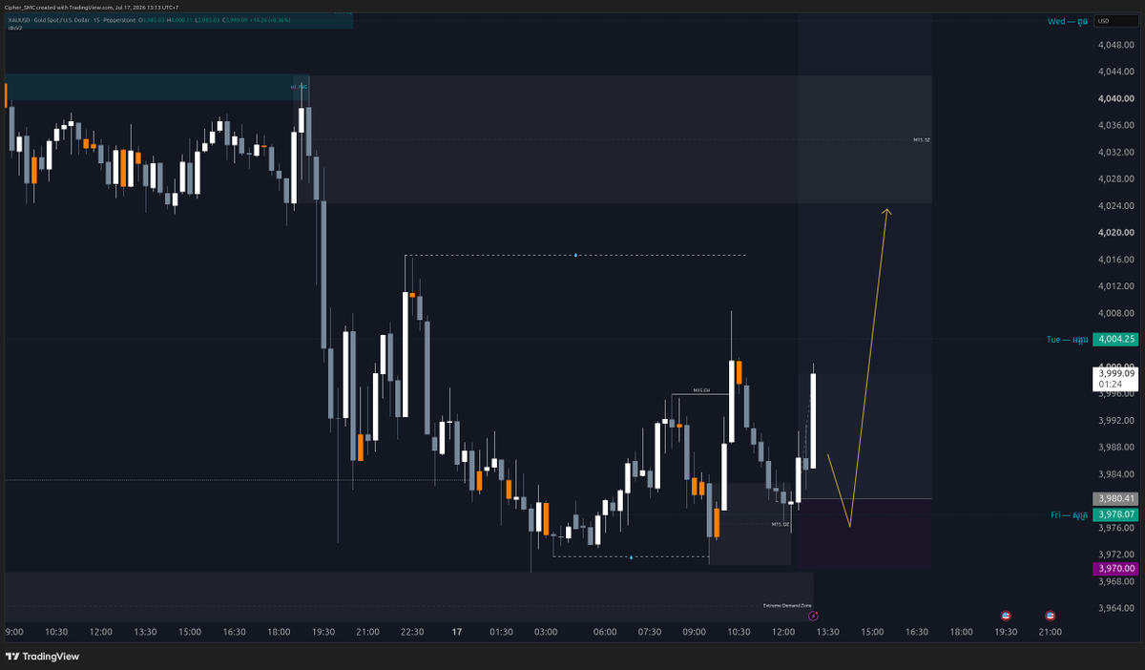Select the Wed level label at top

[1067, 21]
